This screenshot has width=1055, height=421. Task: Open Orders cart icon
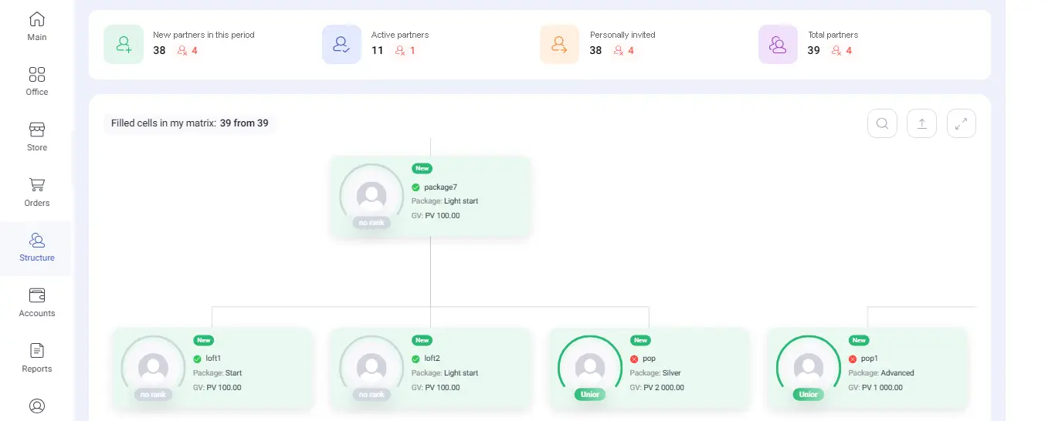pos(37,191)
